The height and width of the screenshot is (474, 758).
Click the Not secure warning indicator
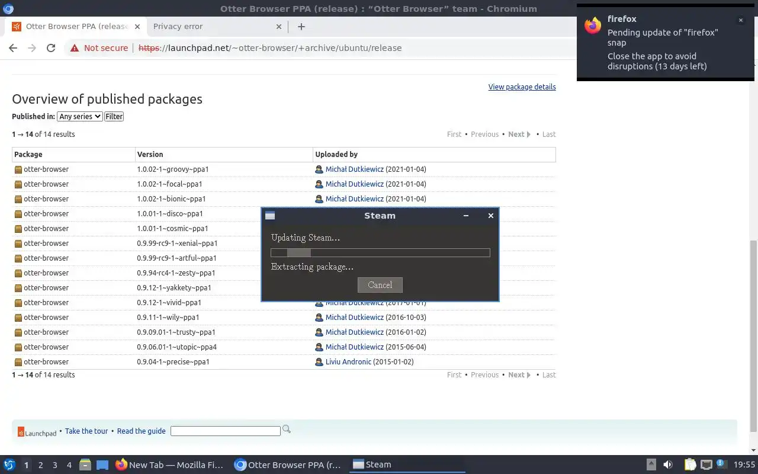pos(99,48)
